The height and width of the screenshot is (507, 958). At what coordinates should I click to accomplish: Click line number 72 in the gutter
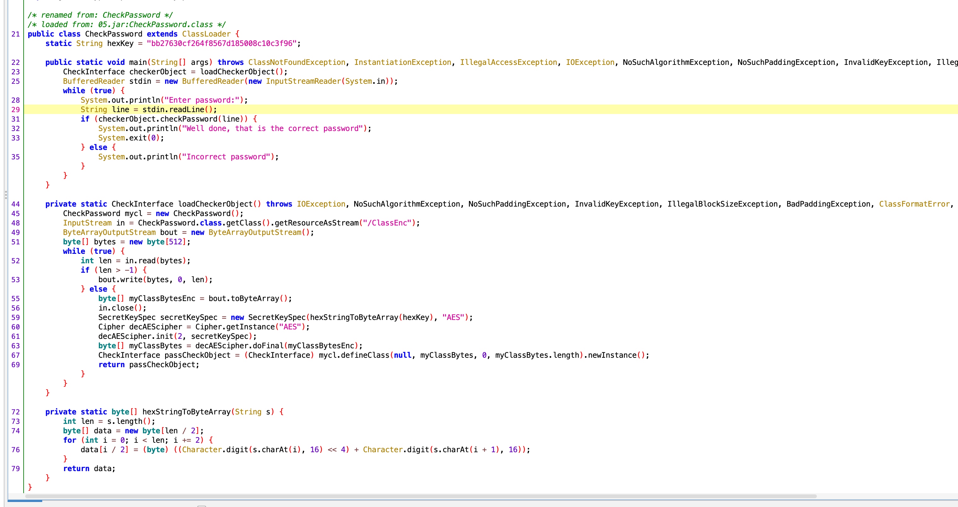tap(15, 412)
